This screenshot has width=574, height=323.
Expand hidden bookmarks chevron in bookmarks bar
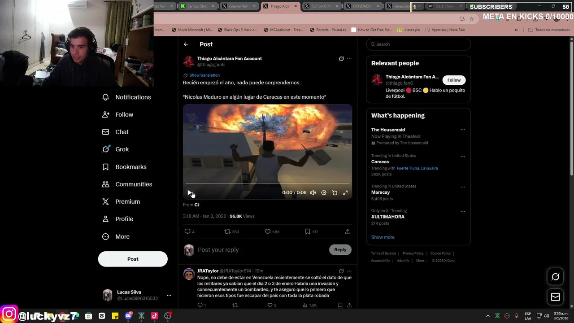pos(516,30)
